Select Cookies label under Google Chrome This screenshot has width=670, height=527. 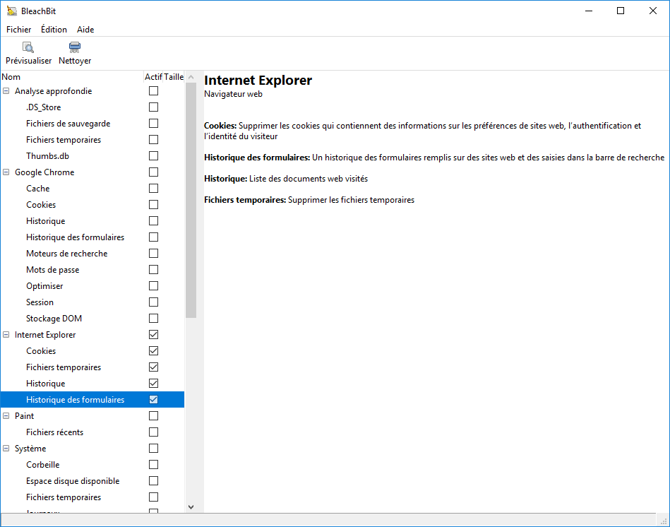pos(41,205)
